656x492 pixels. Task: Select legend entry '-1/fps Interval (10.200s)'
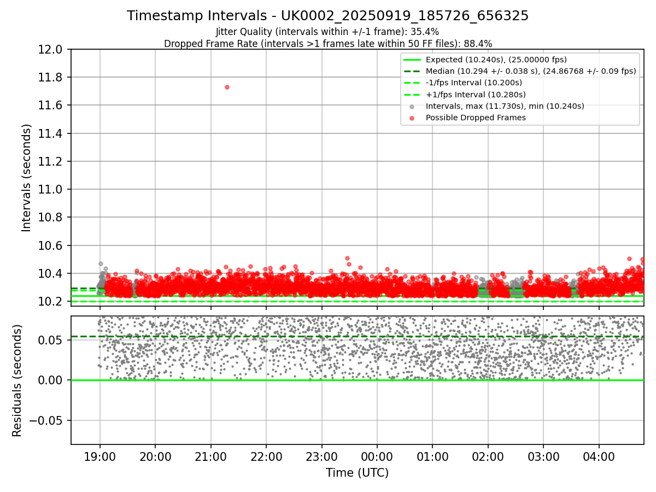coord(474,83)
